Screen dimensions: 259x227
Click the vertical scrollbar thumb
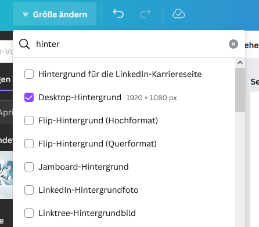click(240, 90)
